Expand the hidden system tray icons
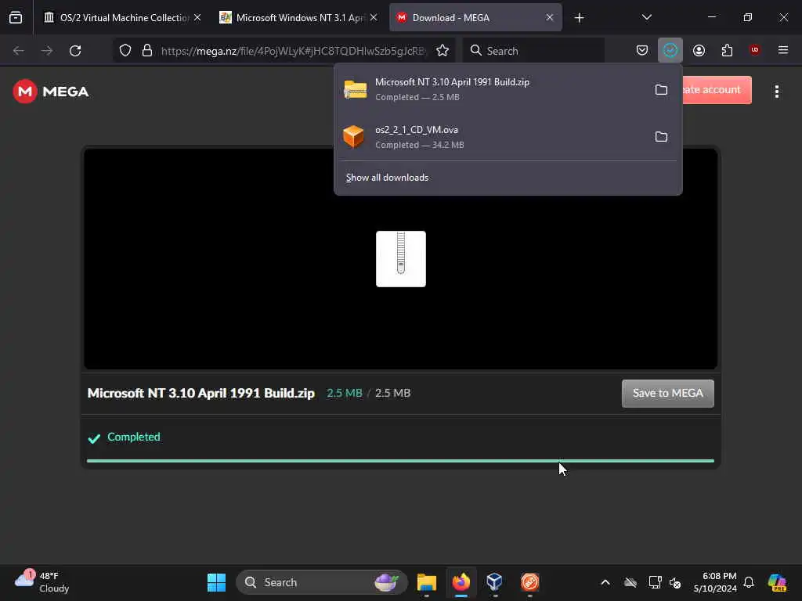This screenshot has width=802, height=601. pos(605,582)
